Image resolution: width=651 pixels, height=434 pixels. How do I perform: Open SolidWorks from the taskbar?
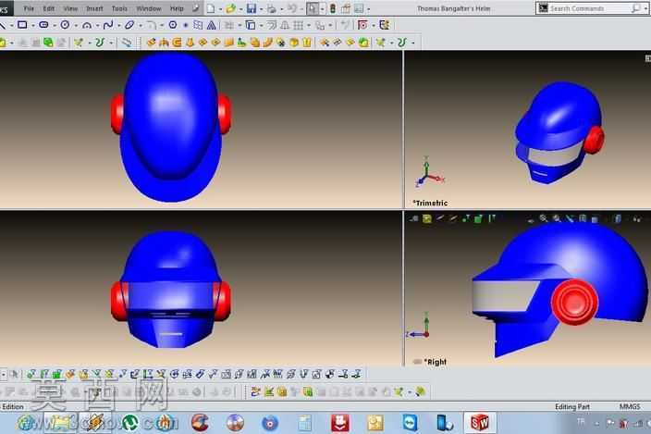tap(479, 423)
